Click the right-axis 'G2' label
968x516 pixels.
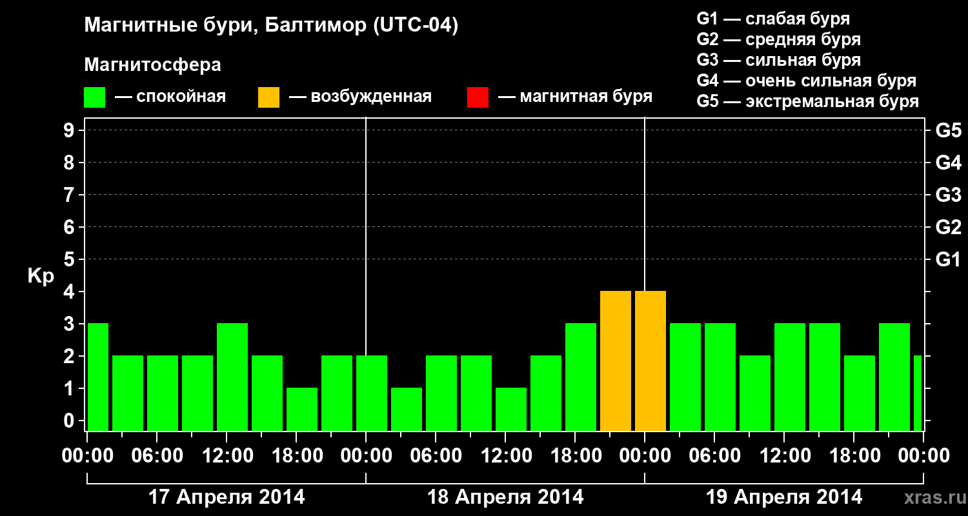coord(948,227)
